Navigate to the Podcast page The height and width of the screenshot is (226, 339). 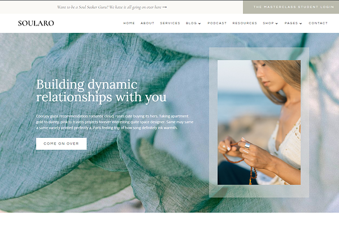[x=217, y=23]
